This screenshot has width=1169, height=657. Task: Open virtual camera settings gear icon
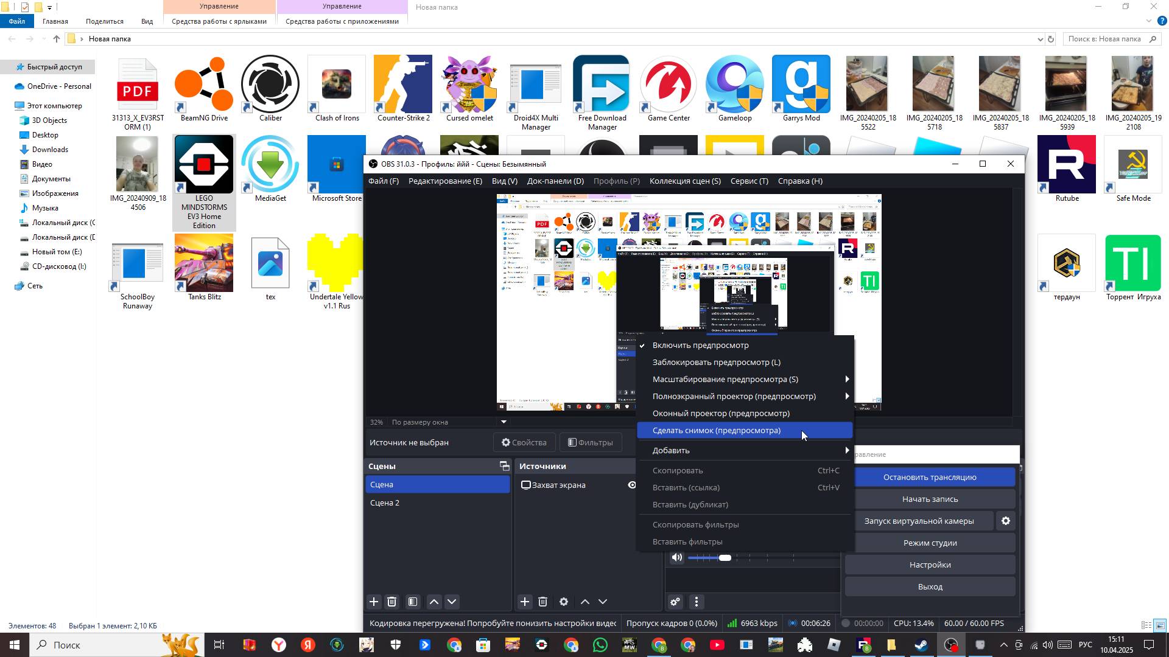pyautogui.click(x=1006, y=521)
